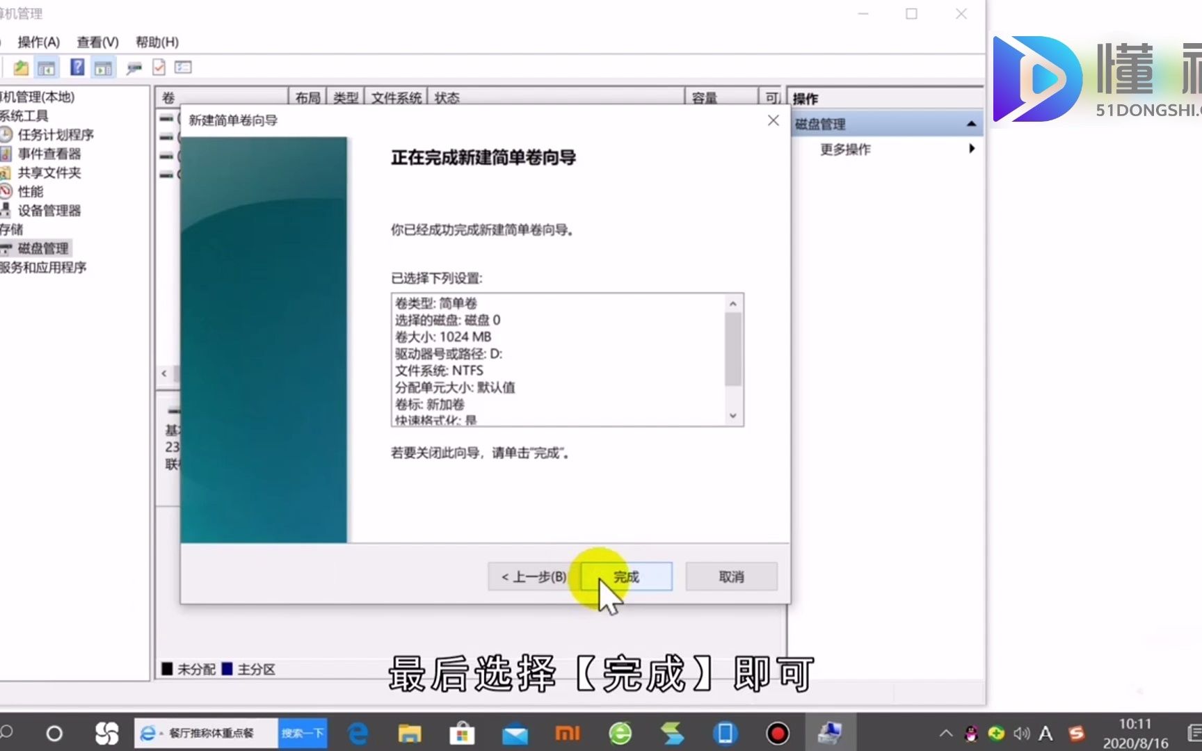Open Cortana circle on taskbar
This screenshot has width=1202, height=751.
[54, 733]
